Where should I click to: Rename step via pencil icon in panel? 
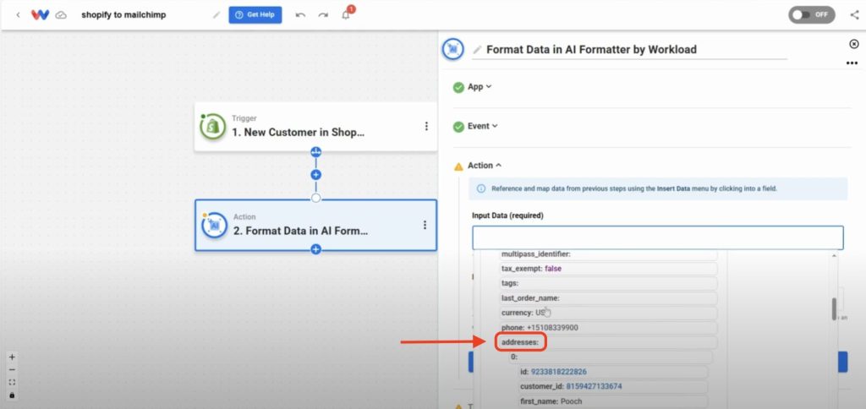477,50
